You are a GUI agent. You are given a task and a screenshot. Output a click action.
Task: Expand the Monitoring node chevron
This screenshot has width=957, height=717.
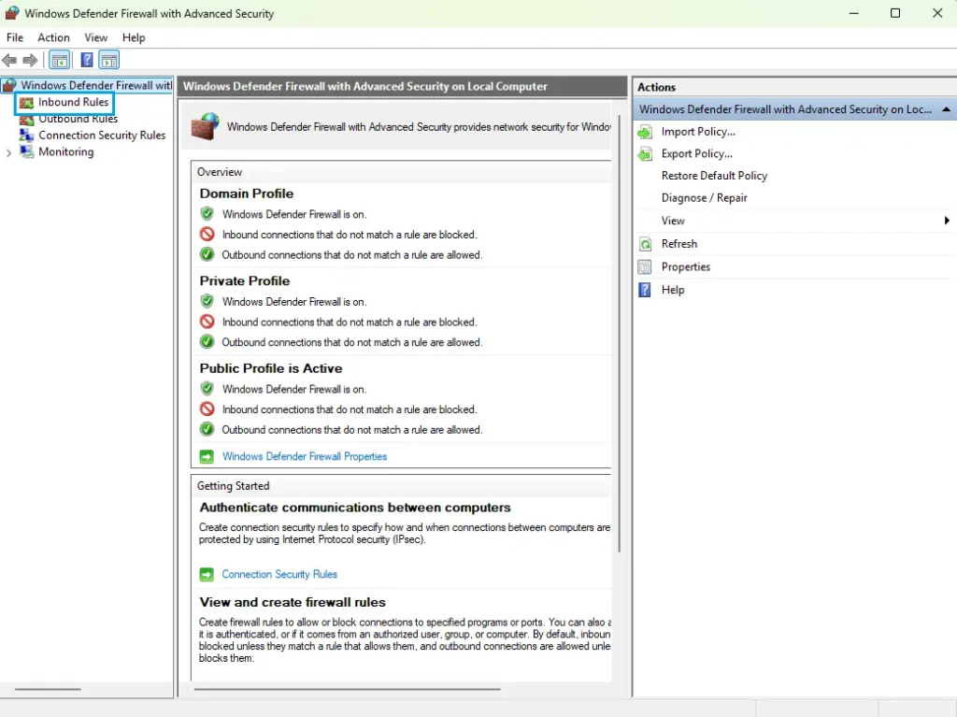click(8, 152)
